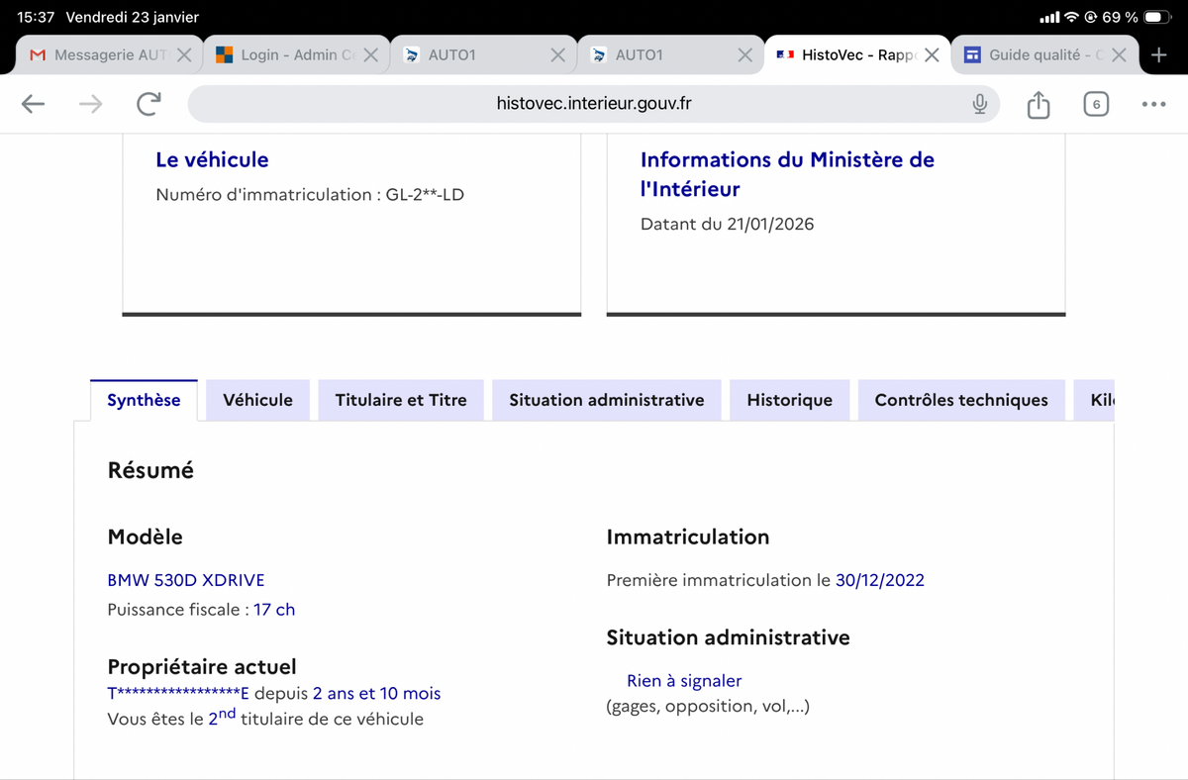Select the Synthèse tab
1188x780 pixels.
(144, 400)
